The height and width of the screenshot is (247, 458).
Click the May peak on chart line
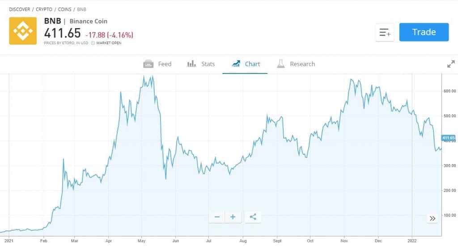(x=144, y=77)
